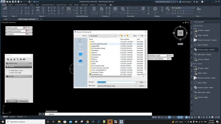Select Moment Connection - Metric tool
This screenshot has width=221, height=124.
click(x=204, y=78)
